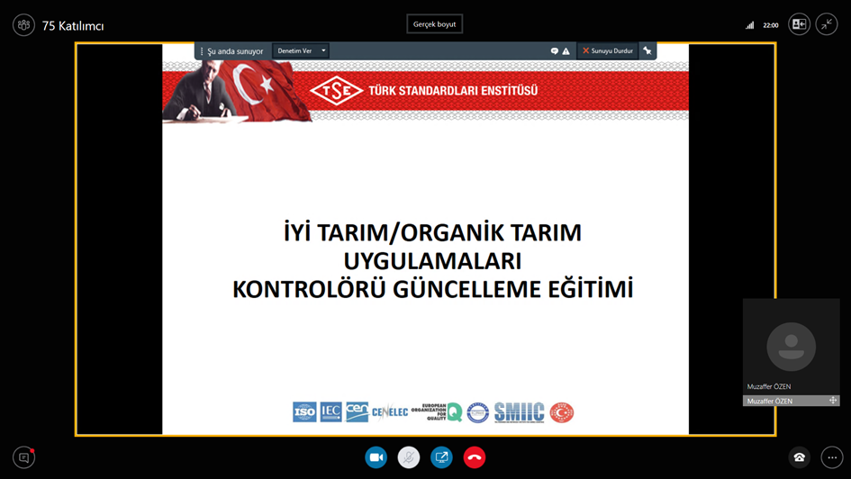
Task: Exit full screen with the arrows icon
Action: [827, 25]
